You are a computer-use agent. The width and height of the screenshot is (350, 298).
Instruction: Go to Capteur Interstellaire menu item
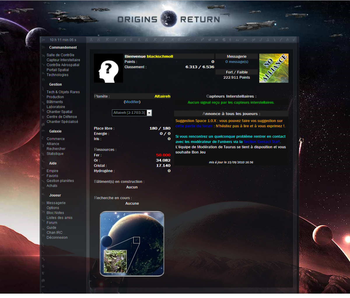tap(63, 60)
